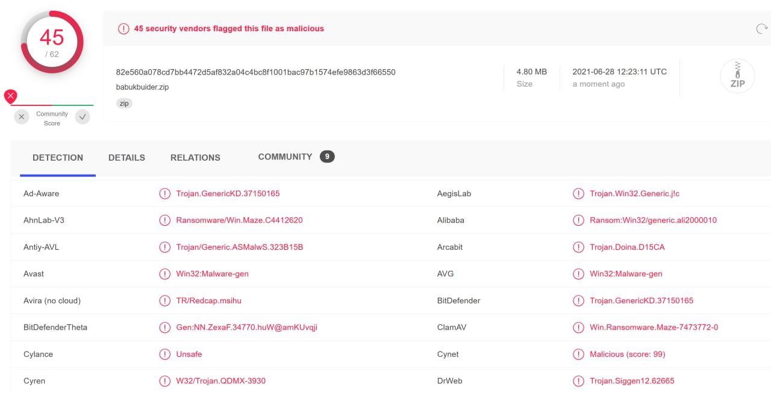Viewport: 771px width, 393px height.
Task: Click Trojan.Siggen12.62665 detection
Action: (x=632, y=381)
